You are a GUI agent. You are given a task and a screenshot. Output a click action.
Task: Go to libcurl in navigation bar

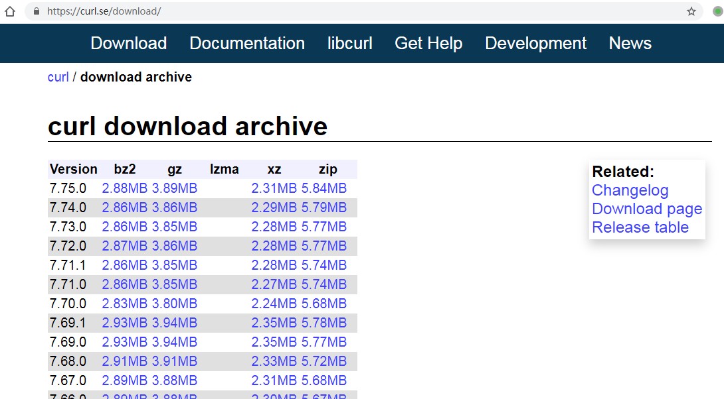349,43
